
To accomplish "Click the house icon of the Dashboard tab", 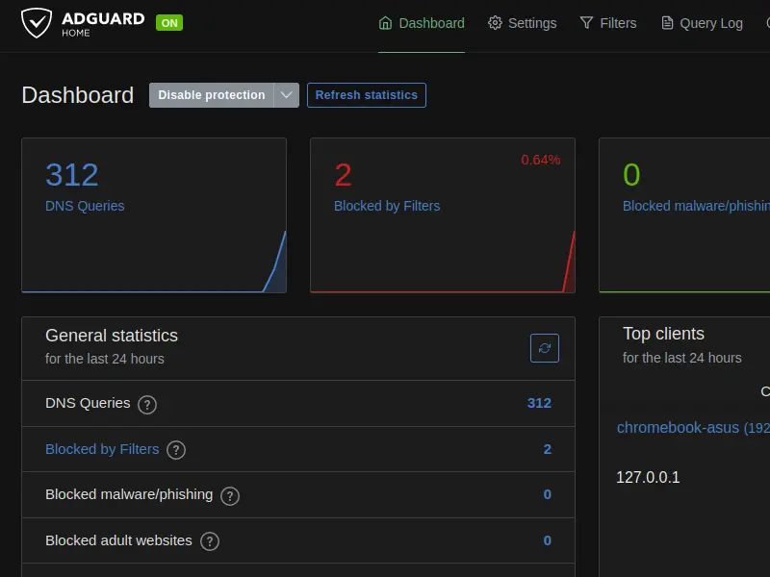I will tap(386, 23).
